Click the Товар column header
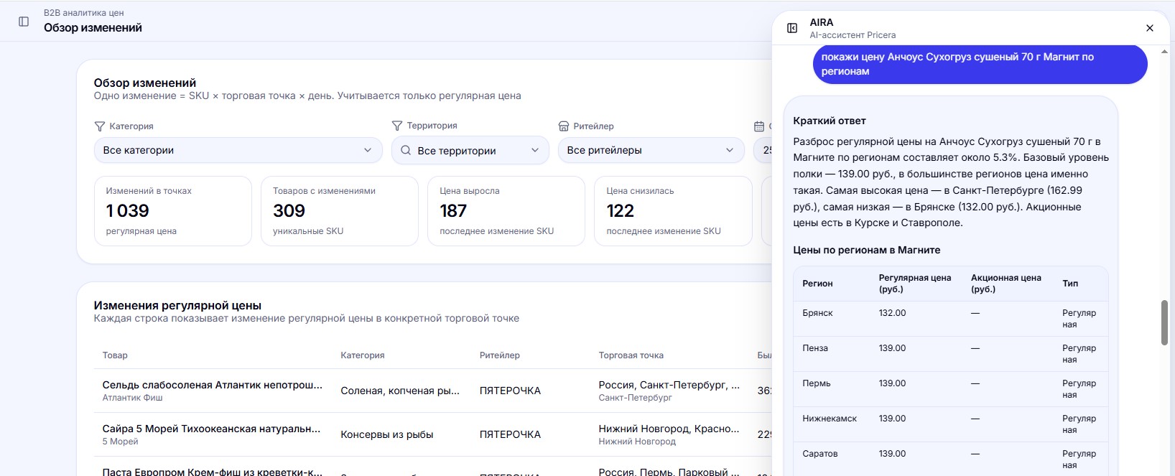Screen dimensions: 1175x476 (115, 355)
